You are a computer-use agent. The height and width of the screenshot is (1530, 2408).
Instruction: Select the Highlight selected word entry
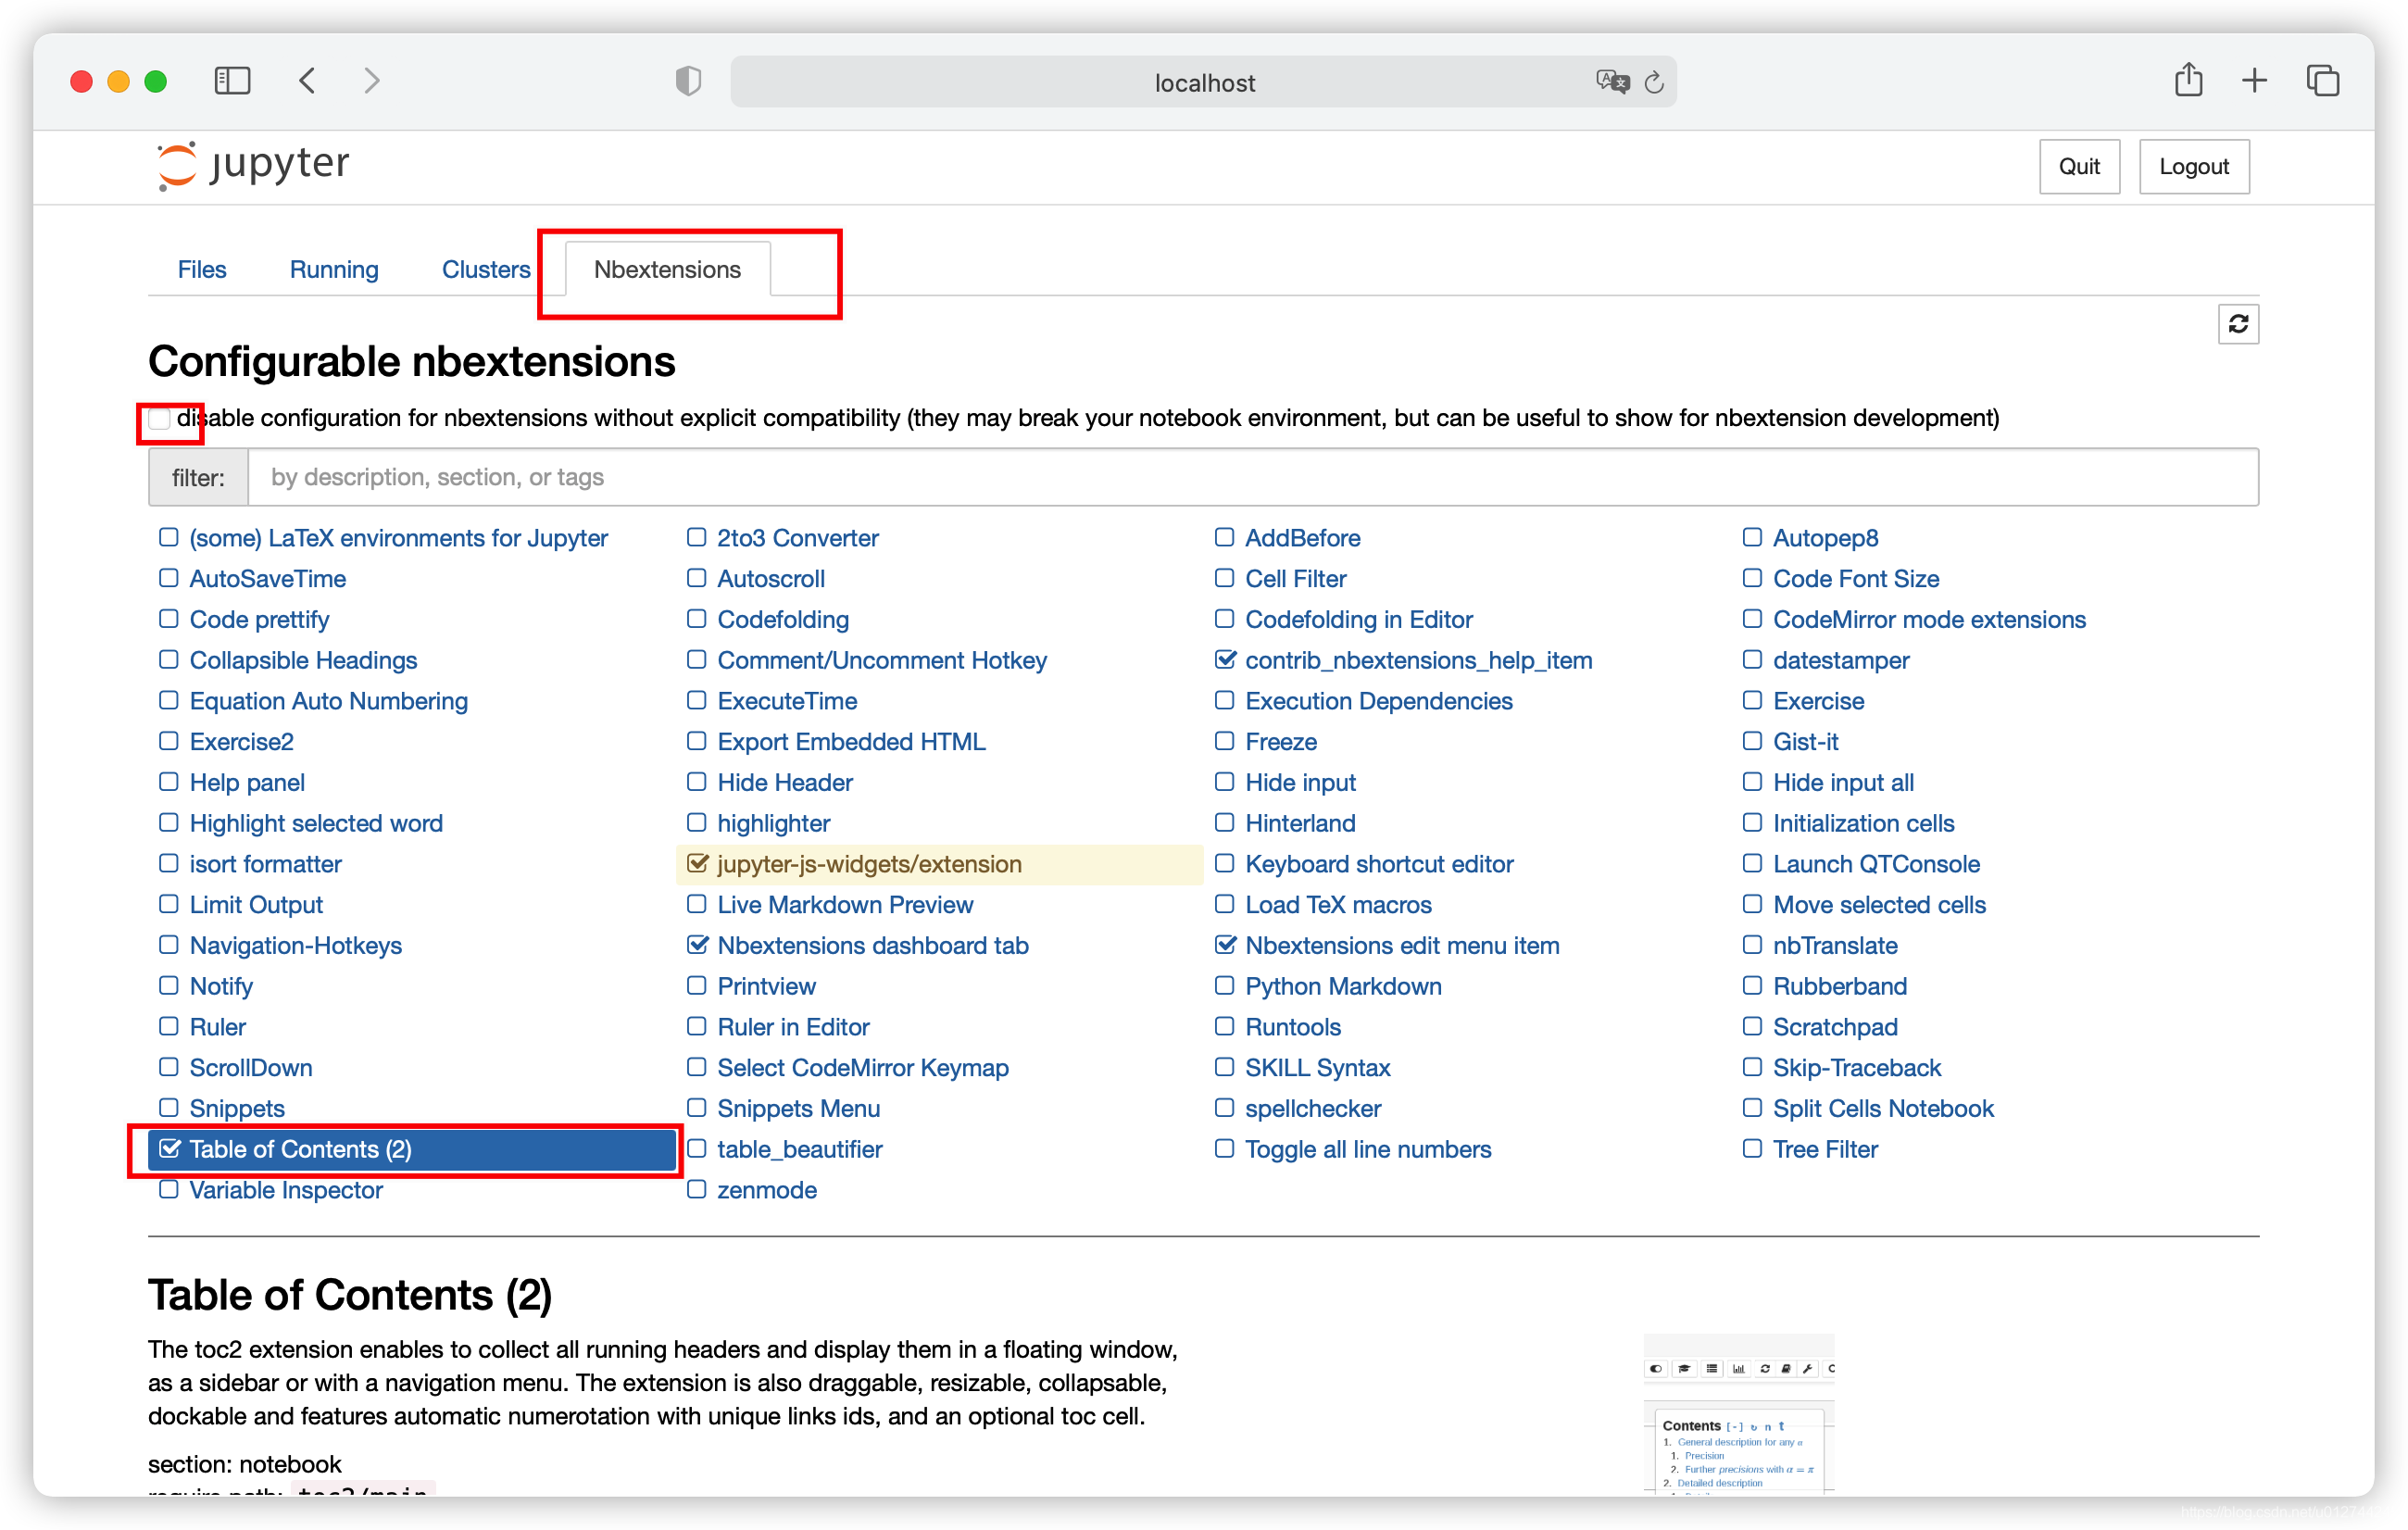point(316,823)
